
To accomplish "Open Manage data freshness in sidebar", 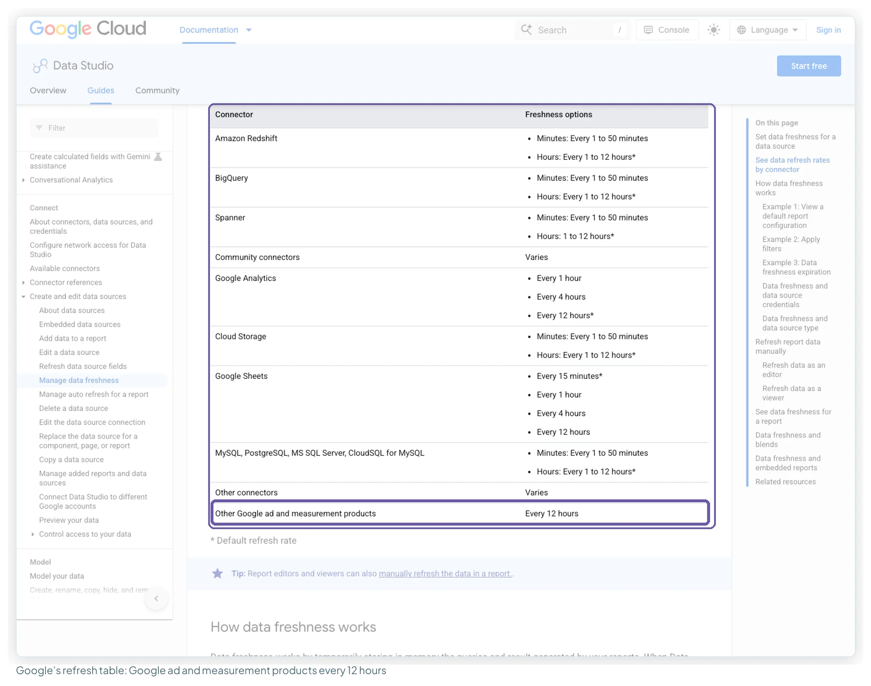I will click(x=79, y=380).
